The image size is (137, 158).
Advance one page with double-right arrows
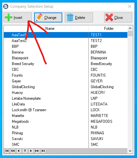pyautogui.click(x=37, y=151)
